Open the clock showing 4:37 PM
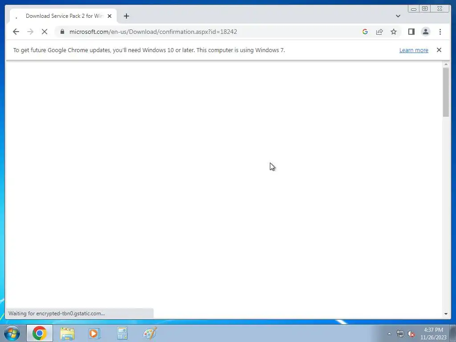This screenshot has height=342, width=456. click(433, 334)
